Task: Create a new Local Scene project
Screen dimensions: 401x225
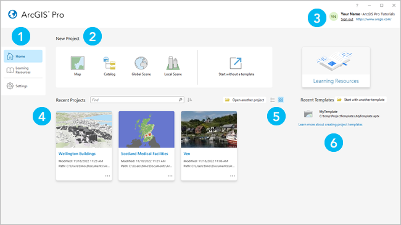Action: pyautogui.click(x=173, y=66)
